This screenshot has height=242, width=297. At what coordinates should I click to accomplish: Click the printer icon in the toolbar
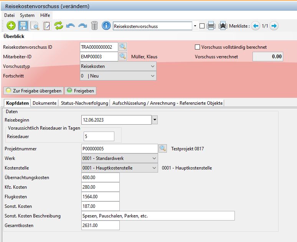tap(211, 26)
